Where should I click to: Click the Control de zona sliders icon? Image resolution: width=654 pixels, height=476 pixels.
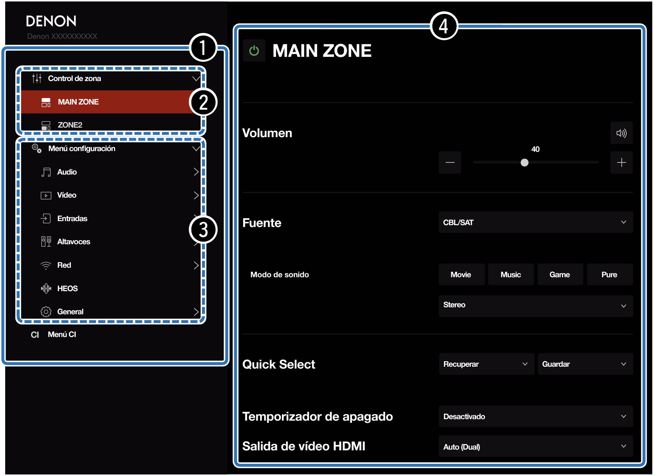point(37,78)
